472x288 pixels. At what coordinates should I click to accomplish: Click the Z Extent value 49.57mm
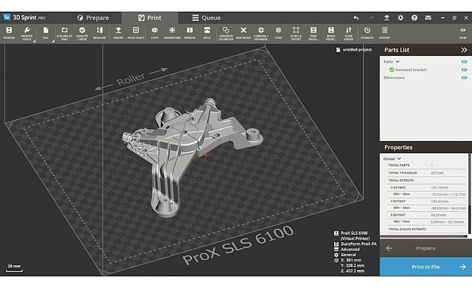pos(438,215)
